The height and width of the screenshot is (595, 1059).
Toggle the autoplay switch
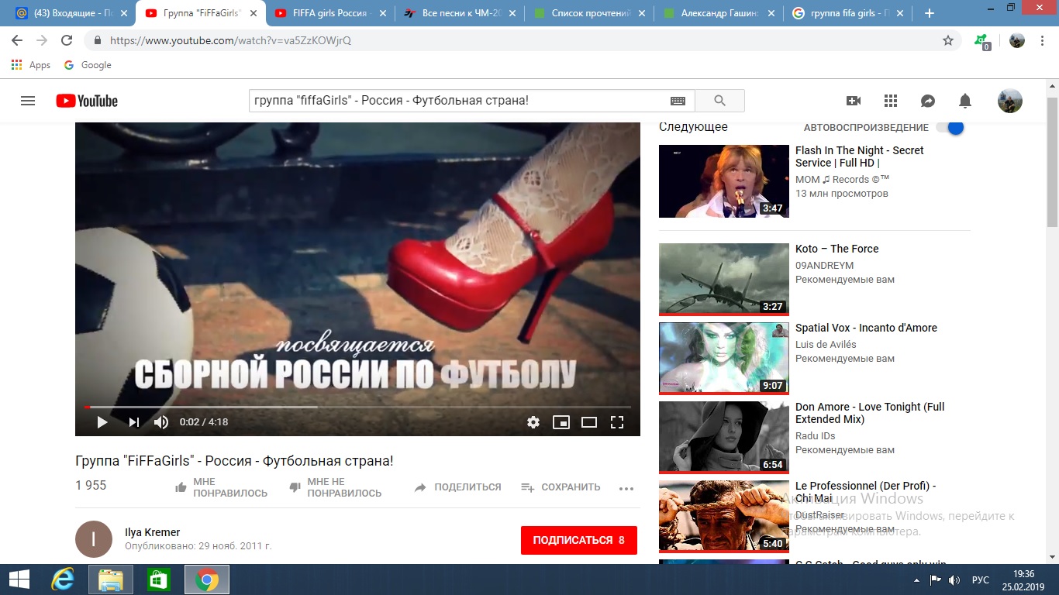point(950,128)
